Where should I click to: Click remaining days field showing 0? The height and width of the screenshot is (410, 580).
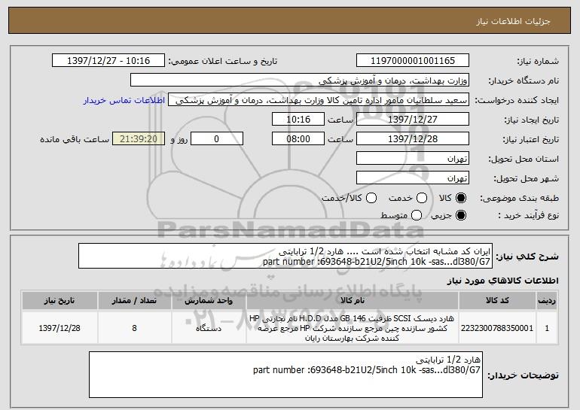point(217,139)
